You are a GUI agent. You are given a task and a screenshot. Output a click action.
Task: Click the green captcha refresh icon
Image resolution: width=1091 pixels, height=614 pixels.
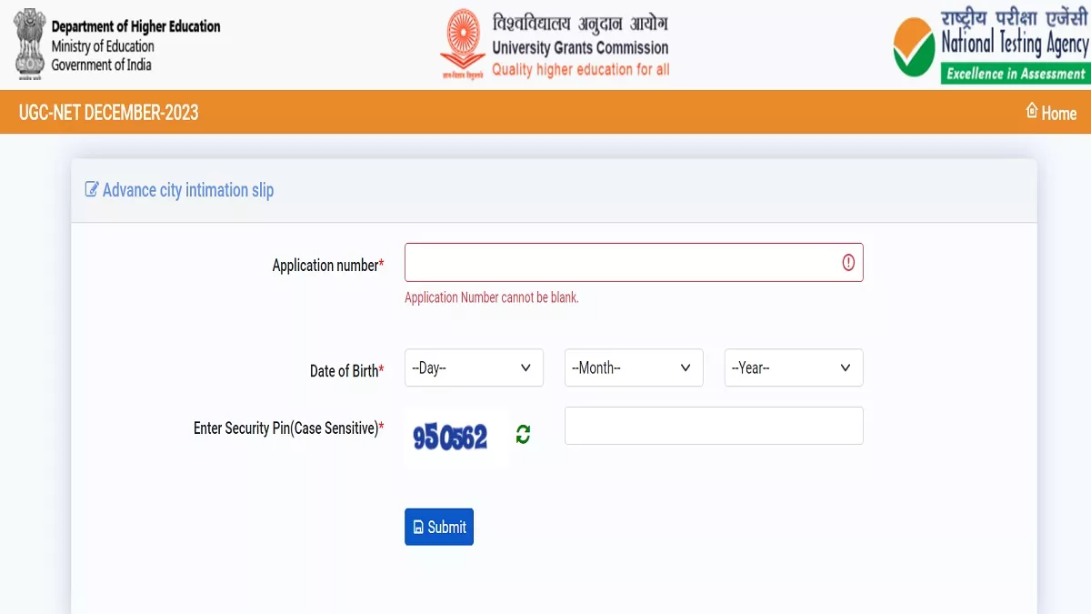(523, 435)
